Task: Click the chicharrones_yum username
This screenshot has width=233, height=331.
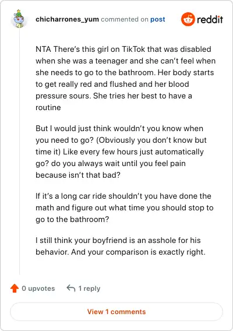Action: pos(67,19)
